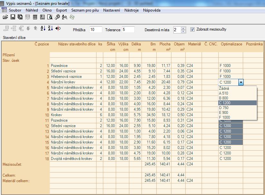Click the refresh arrows icon
This screenshot has height=195, width=265.
(72, 17)
